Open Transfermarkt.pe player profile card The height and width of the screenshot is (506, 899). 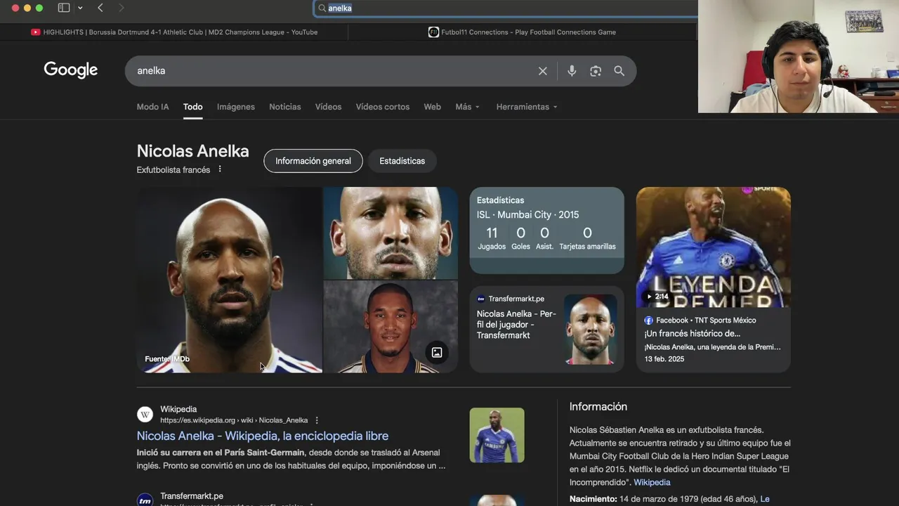546,329
